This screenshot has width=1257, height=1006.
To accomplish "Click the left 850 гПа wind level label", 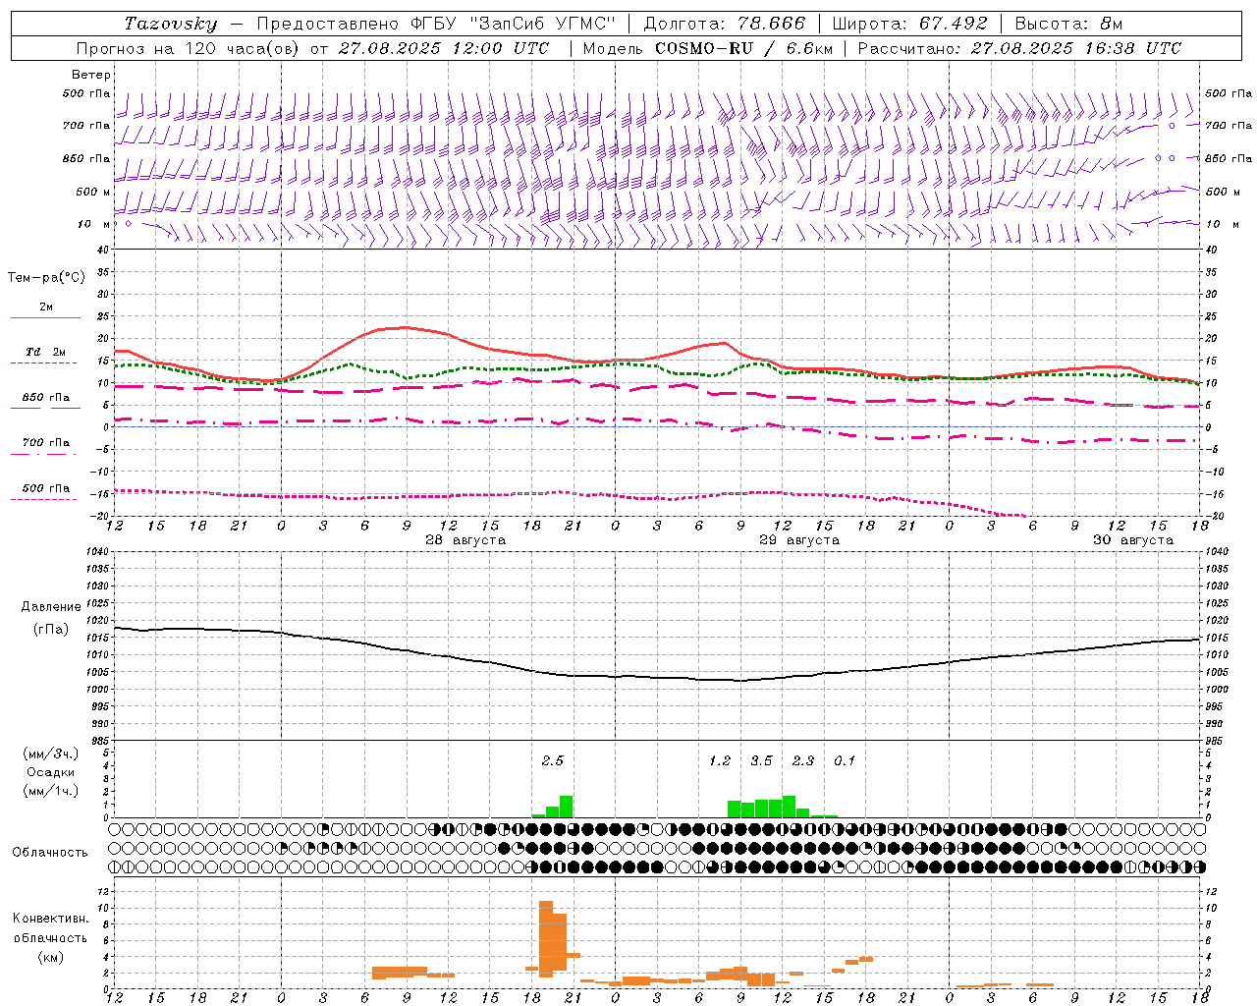I will coord(86,158).
